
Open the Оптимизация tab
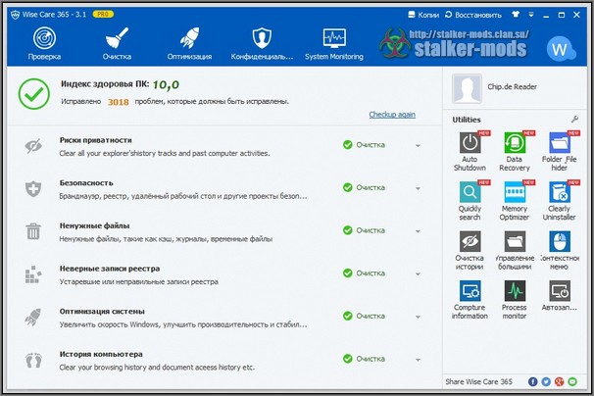(189, 43)
